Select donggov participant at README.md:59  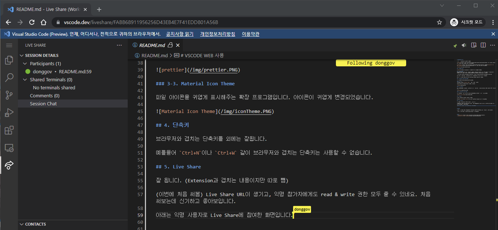(73, 71)
